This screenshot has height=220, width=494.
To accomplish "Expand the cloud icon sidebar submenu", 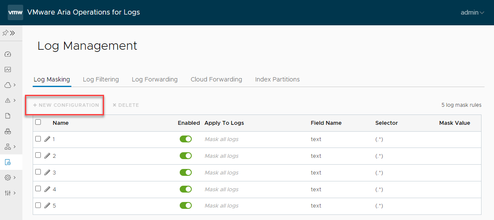I will (10, 85).
